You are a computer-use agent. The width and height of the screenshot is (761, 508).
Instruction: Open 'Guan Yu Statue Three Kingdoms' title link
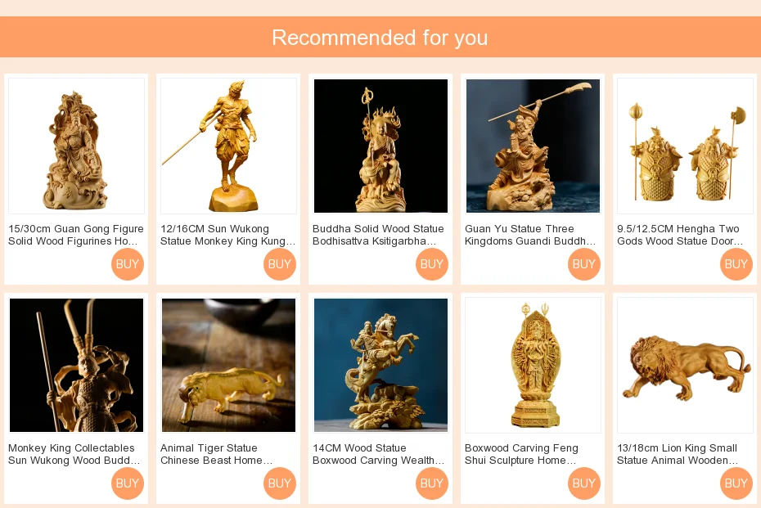point(530,235)
